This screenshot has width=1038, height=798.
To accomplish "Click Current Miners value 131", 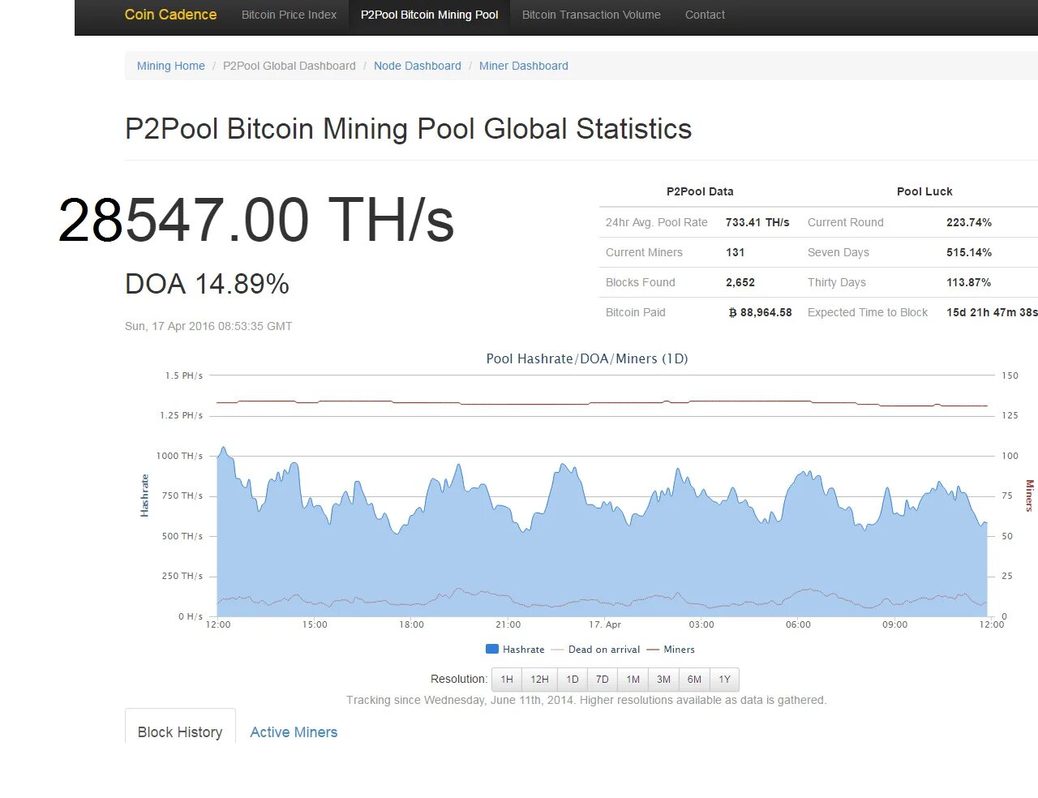I will [736, 252].
